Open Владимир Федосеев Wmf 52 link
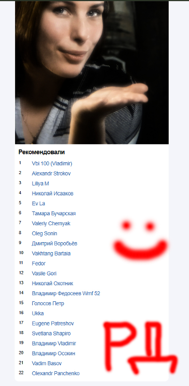This screenshot has width=189, height=386. tap(66, 293)
